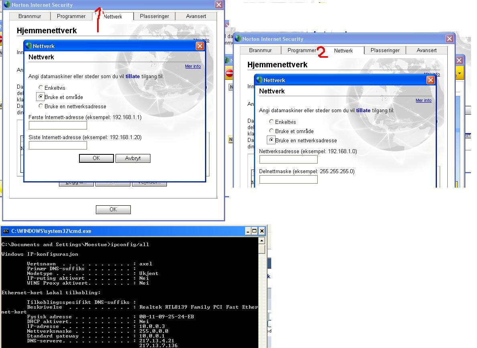This screenshot has width=477, height=348.
Task: Open Nettverk tab in right Norton window
Action: (343, 51)
